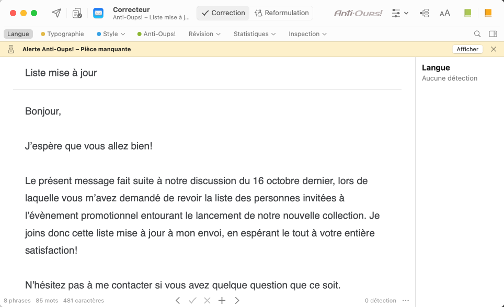This screenshot has height=307, width=504.
Task: Toggle the right sidebar panel
Action: tap(492, 34)
